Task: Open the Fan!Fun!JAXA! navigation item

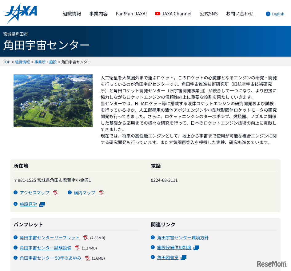Action: pos(131,14)
